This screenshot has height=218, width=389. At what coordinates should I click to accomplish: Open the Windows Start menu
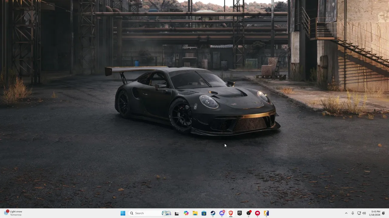click(123, 213)
